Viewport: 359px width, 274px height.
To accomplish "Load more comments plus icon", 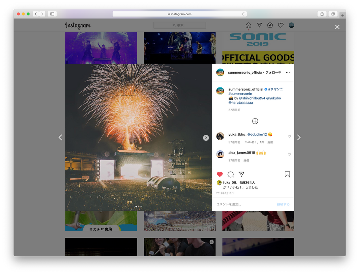I will [255, 121].
